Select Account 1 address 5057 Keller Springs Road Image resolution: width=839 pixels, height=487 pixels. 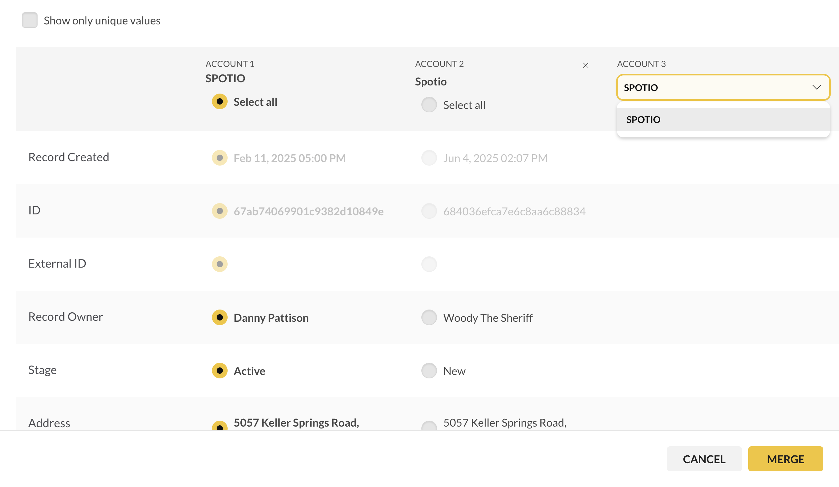coord(220,426)
